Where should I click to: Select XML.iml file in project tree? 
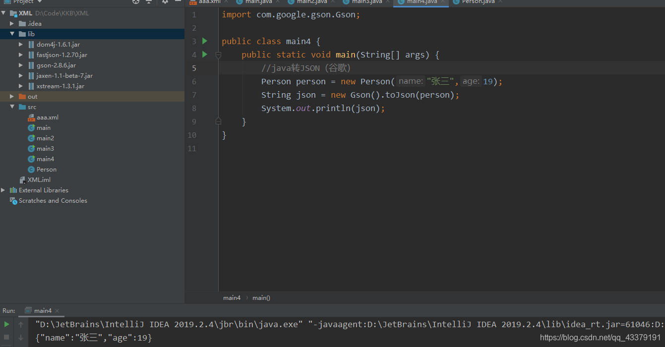(x=39, y=180)
